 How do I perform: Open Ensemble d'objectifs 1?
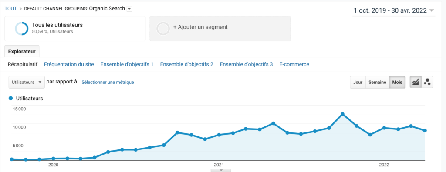127,64
